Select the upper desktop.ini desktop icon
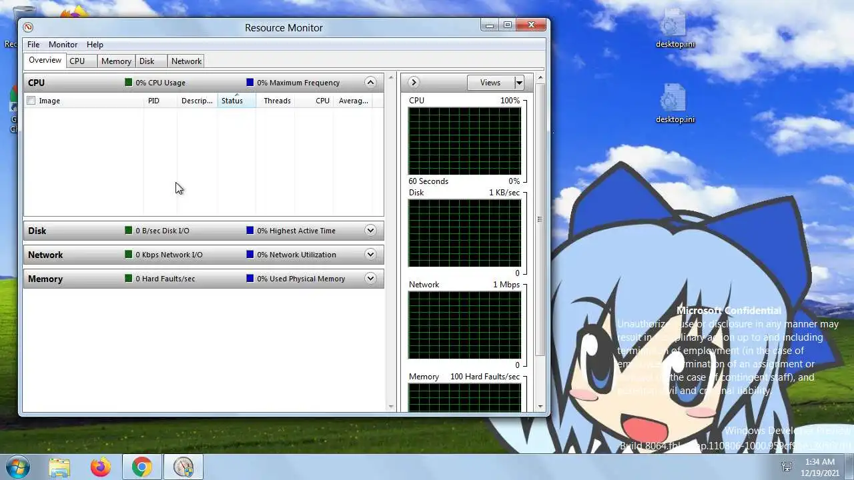Viewport: 854px width, 480px height. click(674, 29)
